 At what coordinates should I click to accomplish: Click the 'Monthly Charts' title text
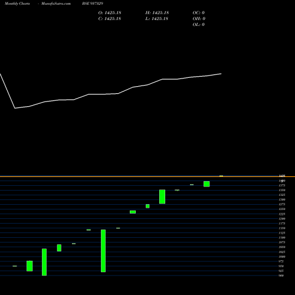point(17,4)
